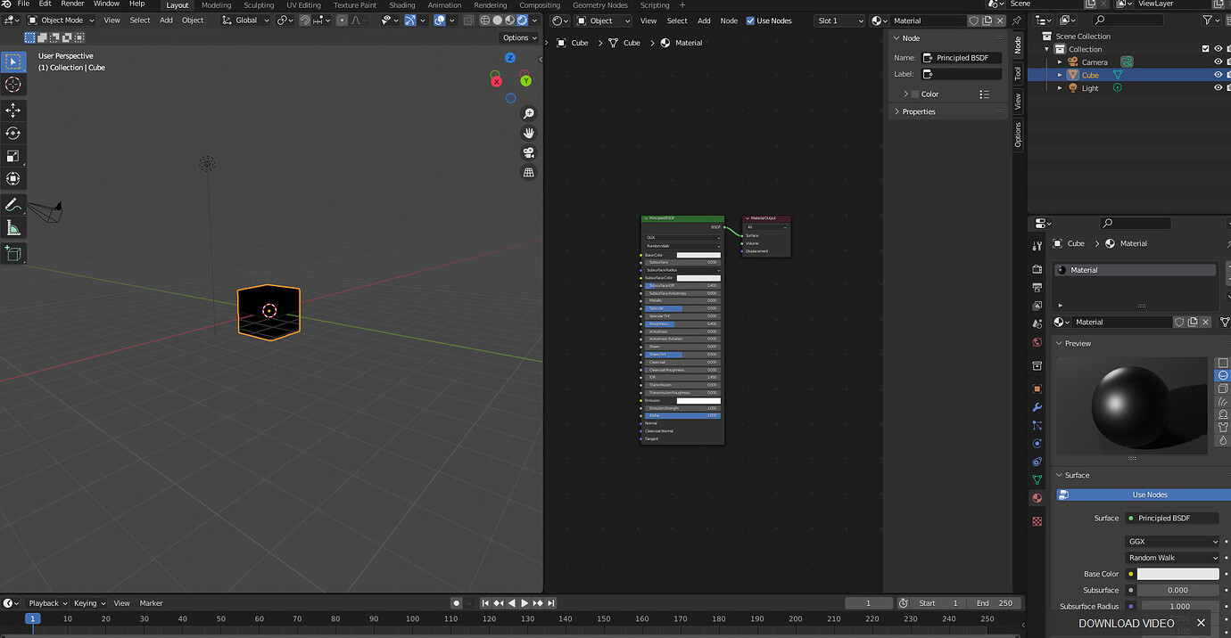Hide the Cube in the outliner

(1218, 75)
